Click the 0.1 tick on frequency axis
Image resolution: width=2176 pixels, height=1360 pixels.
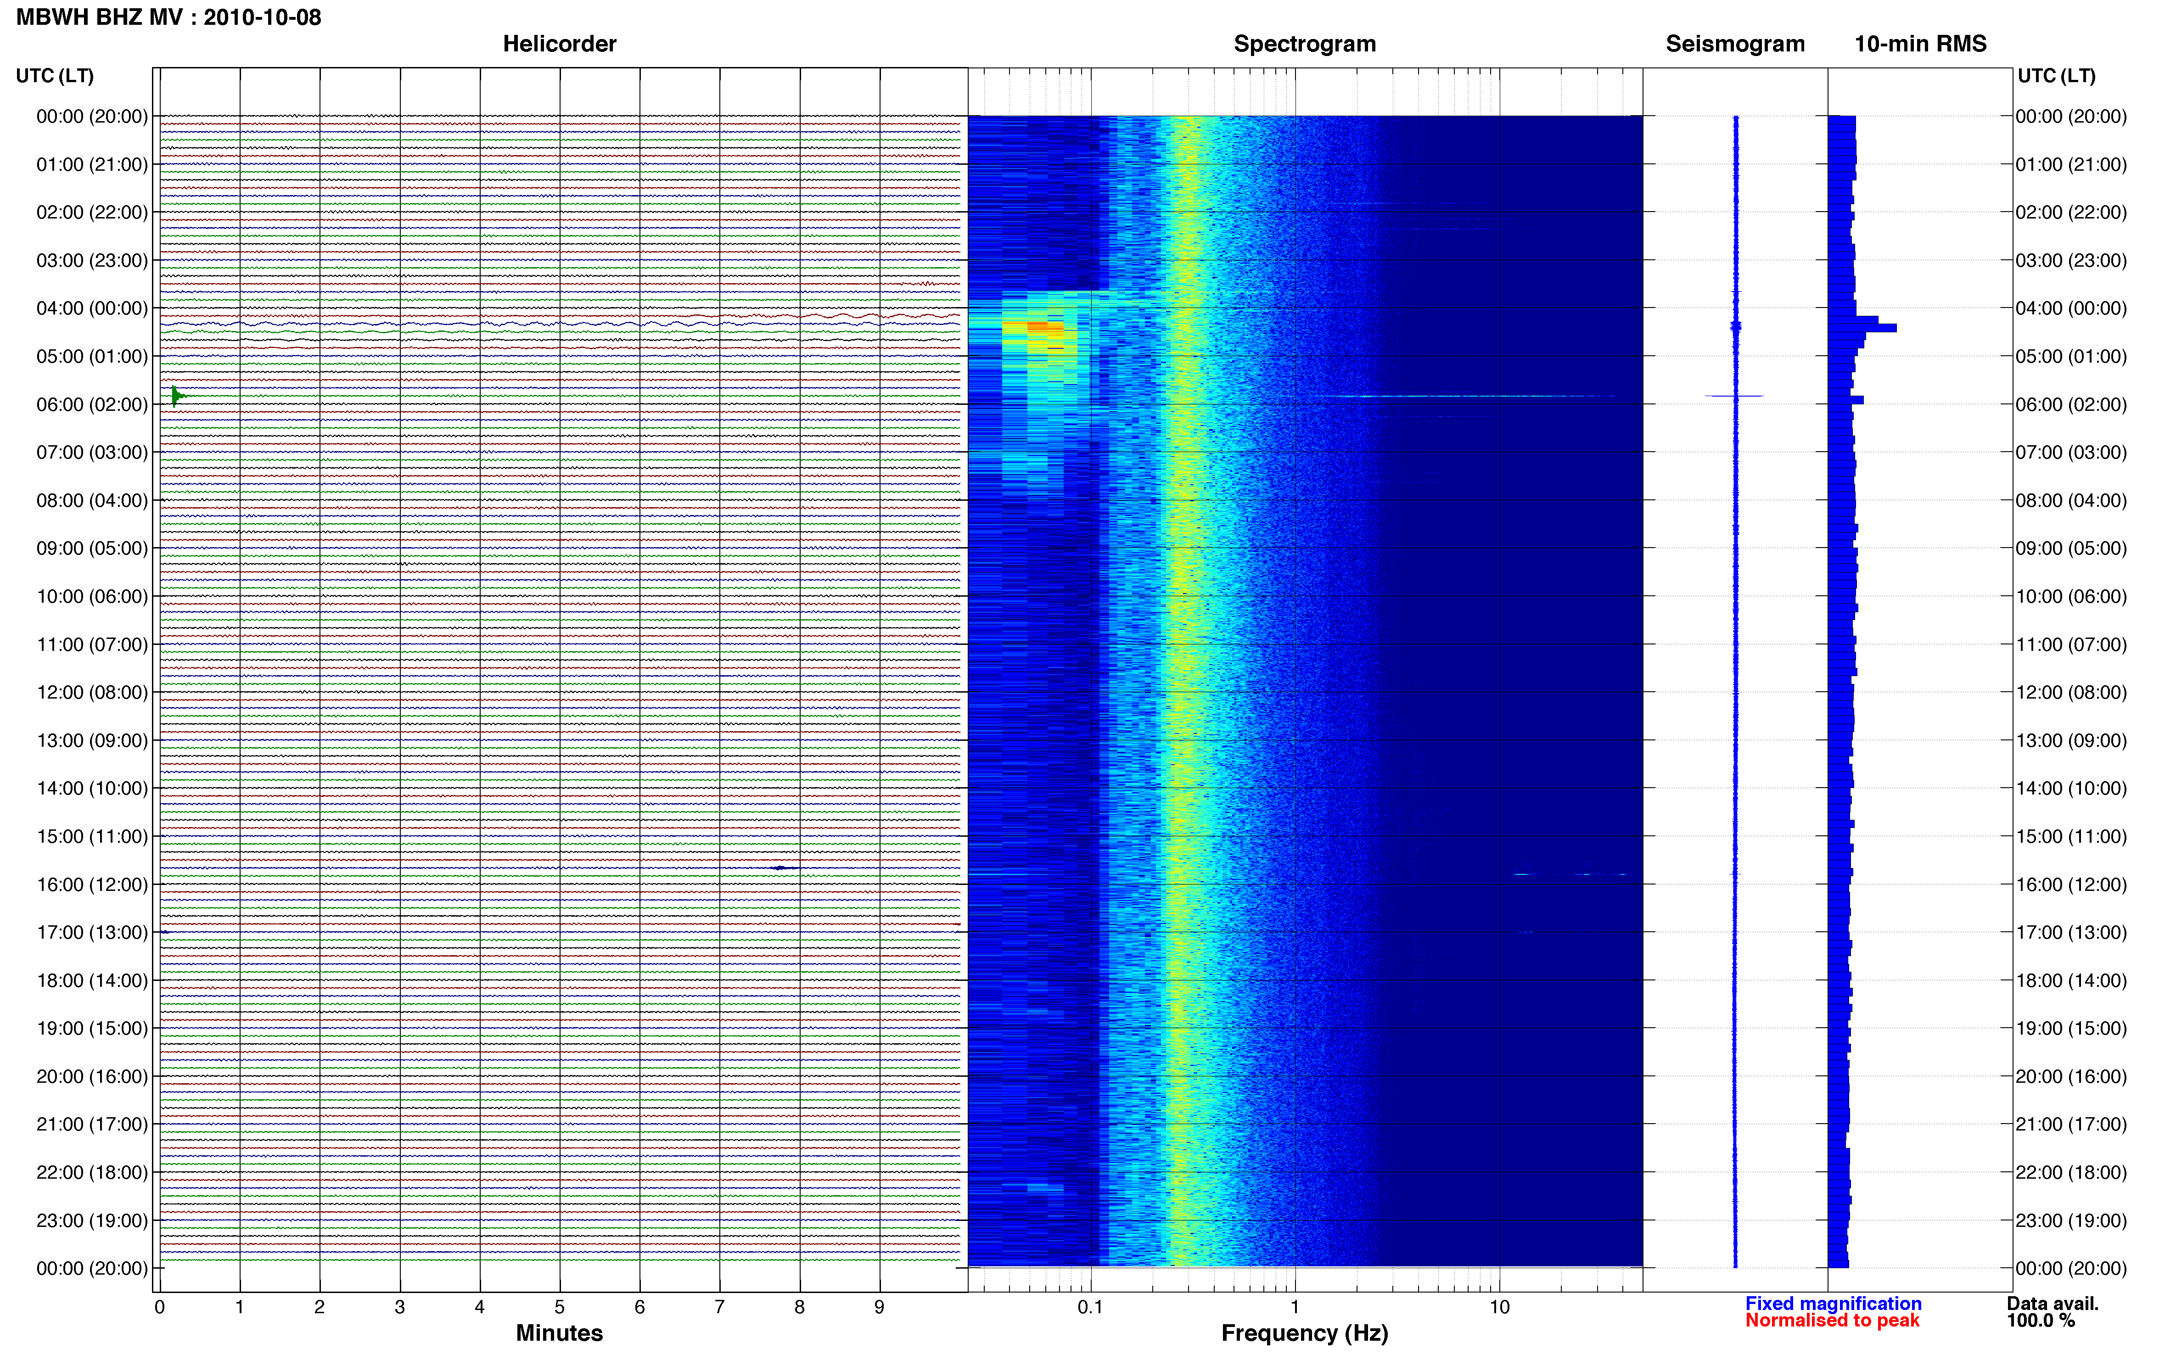coord(1090,1307)
